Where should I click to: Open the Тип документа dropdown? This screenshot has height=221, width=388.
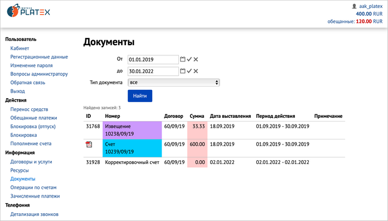174,83
